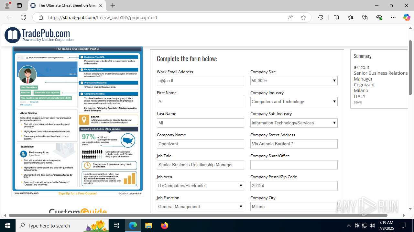414x232 pixels.
Task: Click the save link in Summary
Action: point(358,102)
